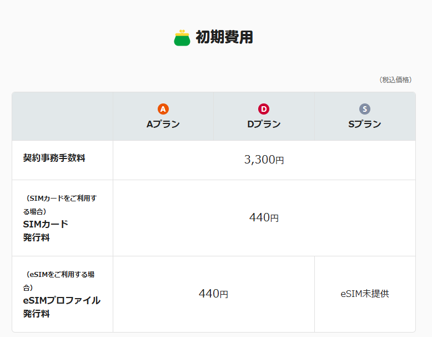Click the 契約事務手数料 row label
Image resolution: width=432 pixels, height=337 pixels.
[x=54, y=158]
